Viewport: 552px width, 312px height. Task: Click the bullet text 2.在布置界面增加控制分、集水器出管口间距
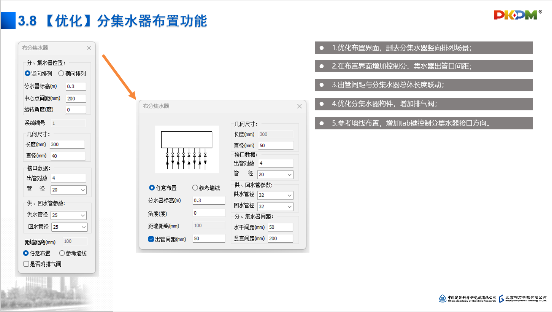402,66
